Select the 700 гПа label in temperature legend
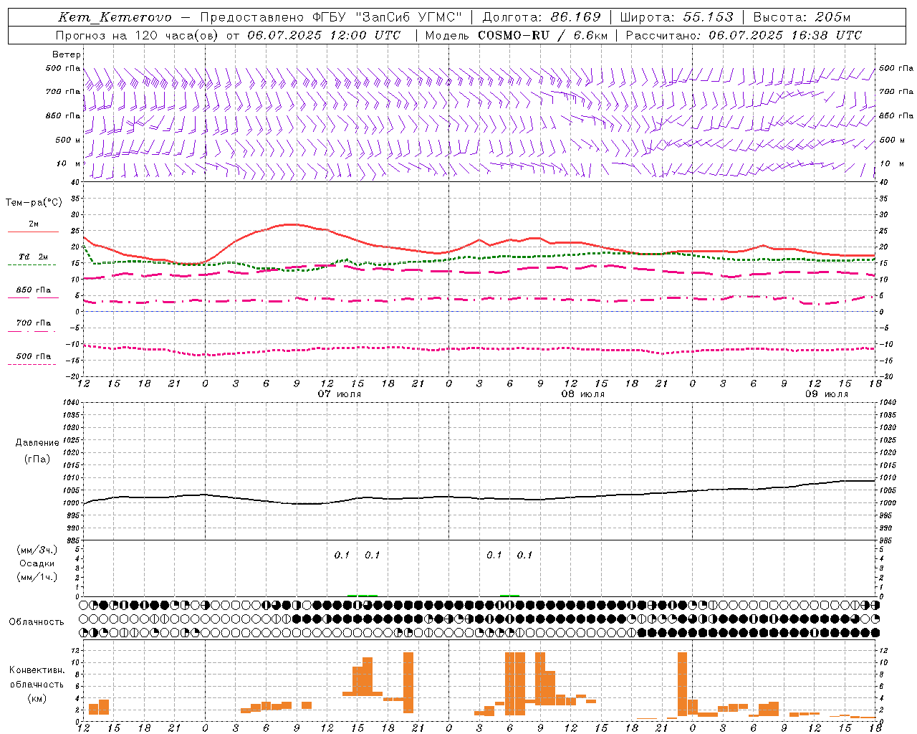Screen dimensions: 917x734 point(34,323)
